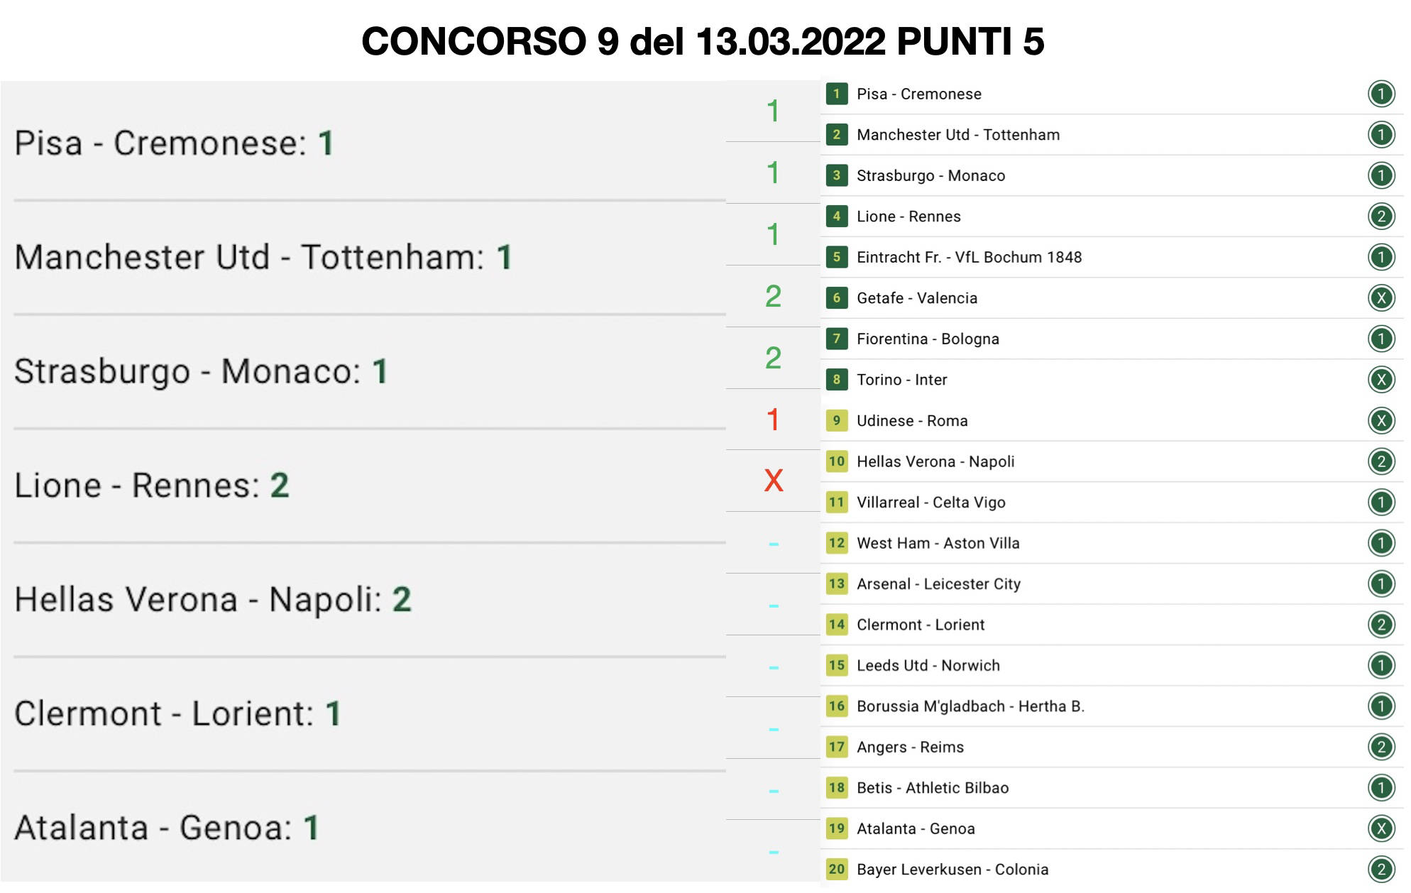
Task: Click the result circle for Angers - Reims
Action: 1380,747
